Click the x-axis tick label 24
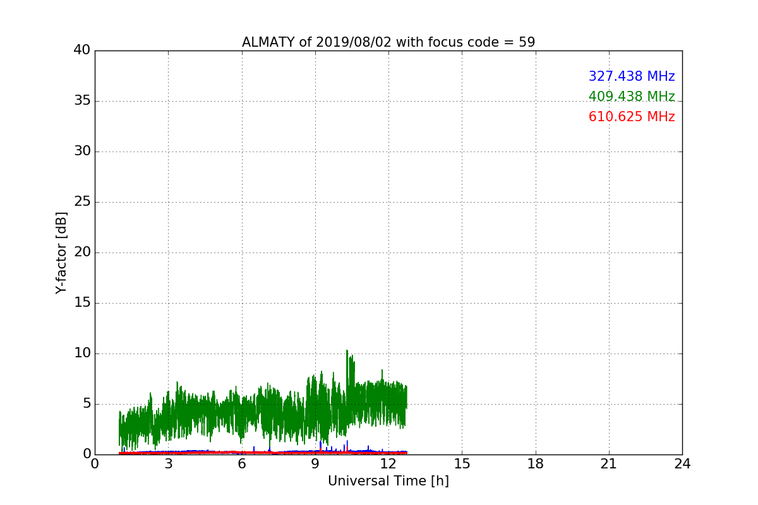 (x=682, y=463)
